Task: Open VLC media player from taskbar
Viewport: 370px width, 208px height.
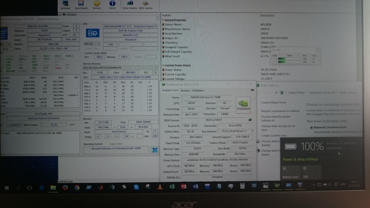Action: click(160, 187)
